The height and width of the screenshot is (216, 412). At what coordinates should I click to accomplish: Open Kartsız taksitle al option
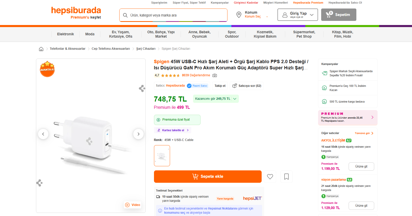point(173,130)
